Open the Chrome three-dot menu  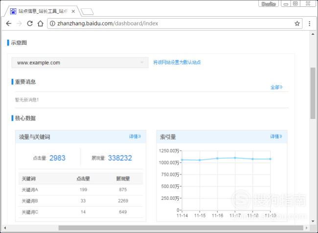310,23
